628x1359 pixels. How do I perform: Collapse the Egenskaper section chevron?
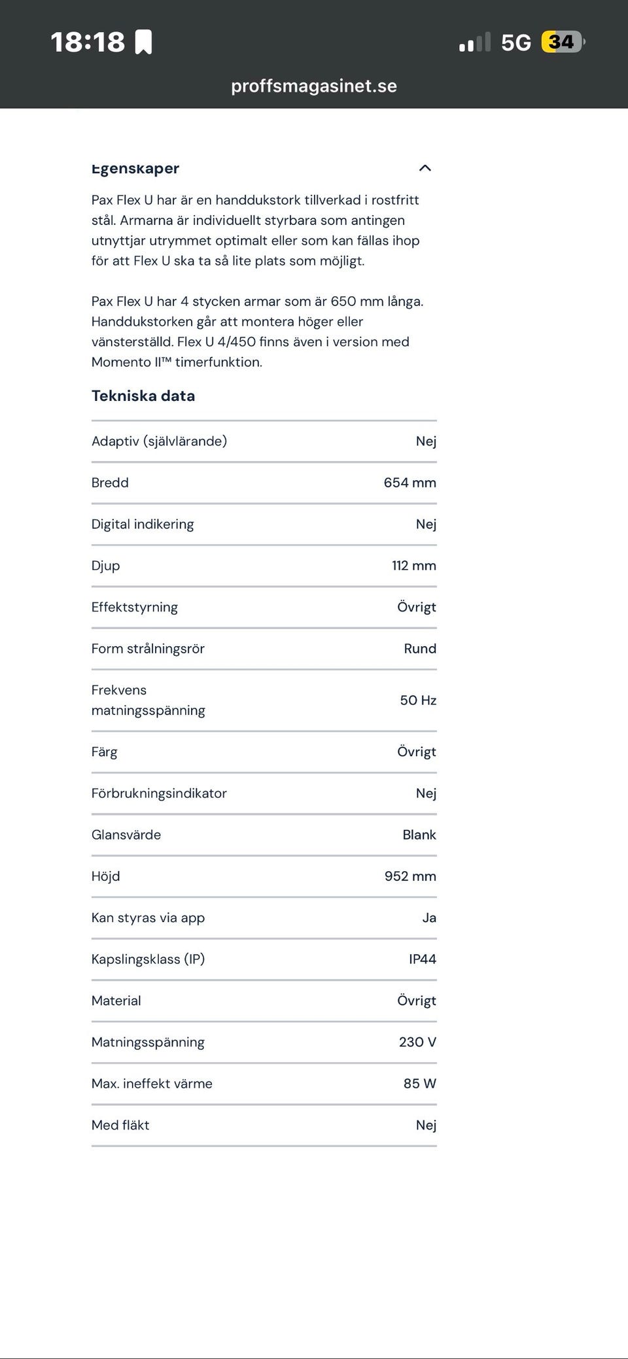[425, 168]
